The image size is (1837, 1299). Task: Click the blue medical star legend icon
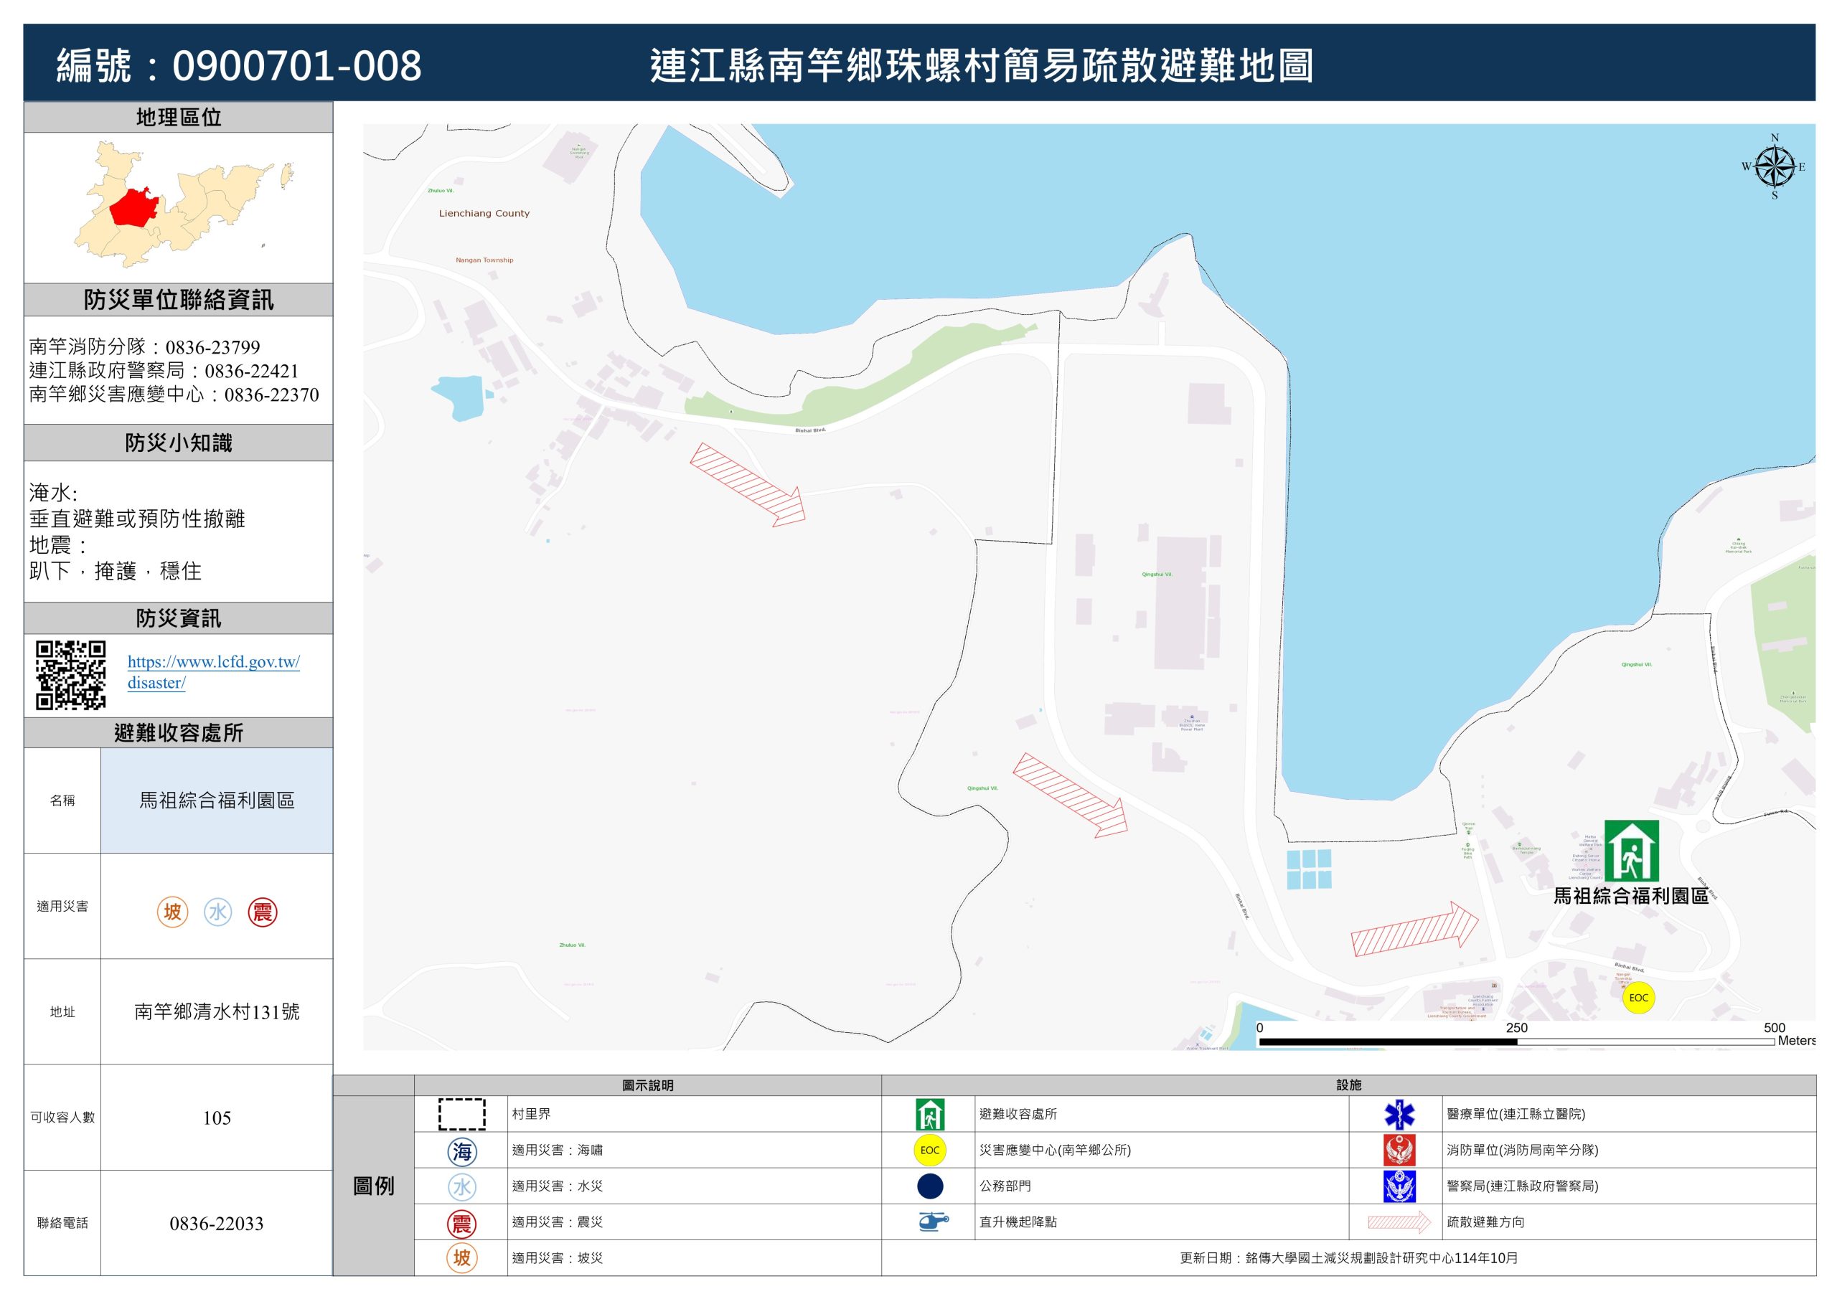(1399, 1113)
